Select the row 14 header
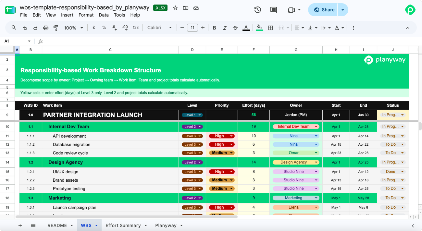422x231 pixels. [7, 162]
